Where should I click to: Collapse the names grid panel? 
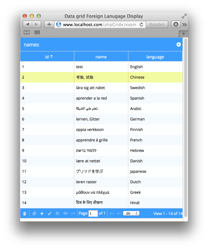pyautogui.click(x=178, y=44)
